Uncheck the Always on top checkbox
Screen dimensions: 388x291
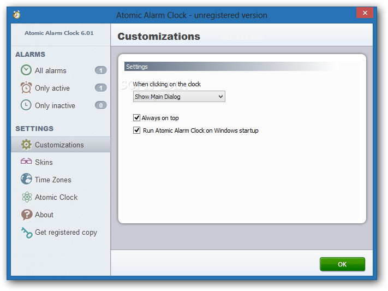pyautogui.click(x=136, y=117)
